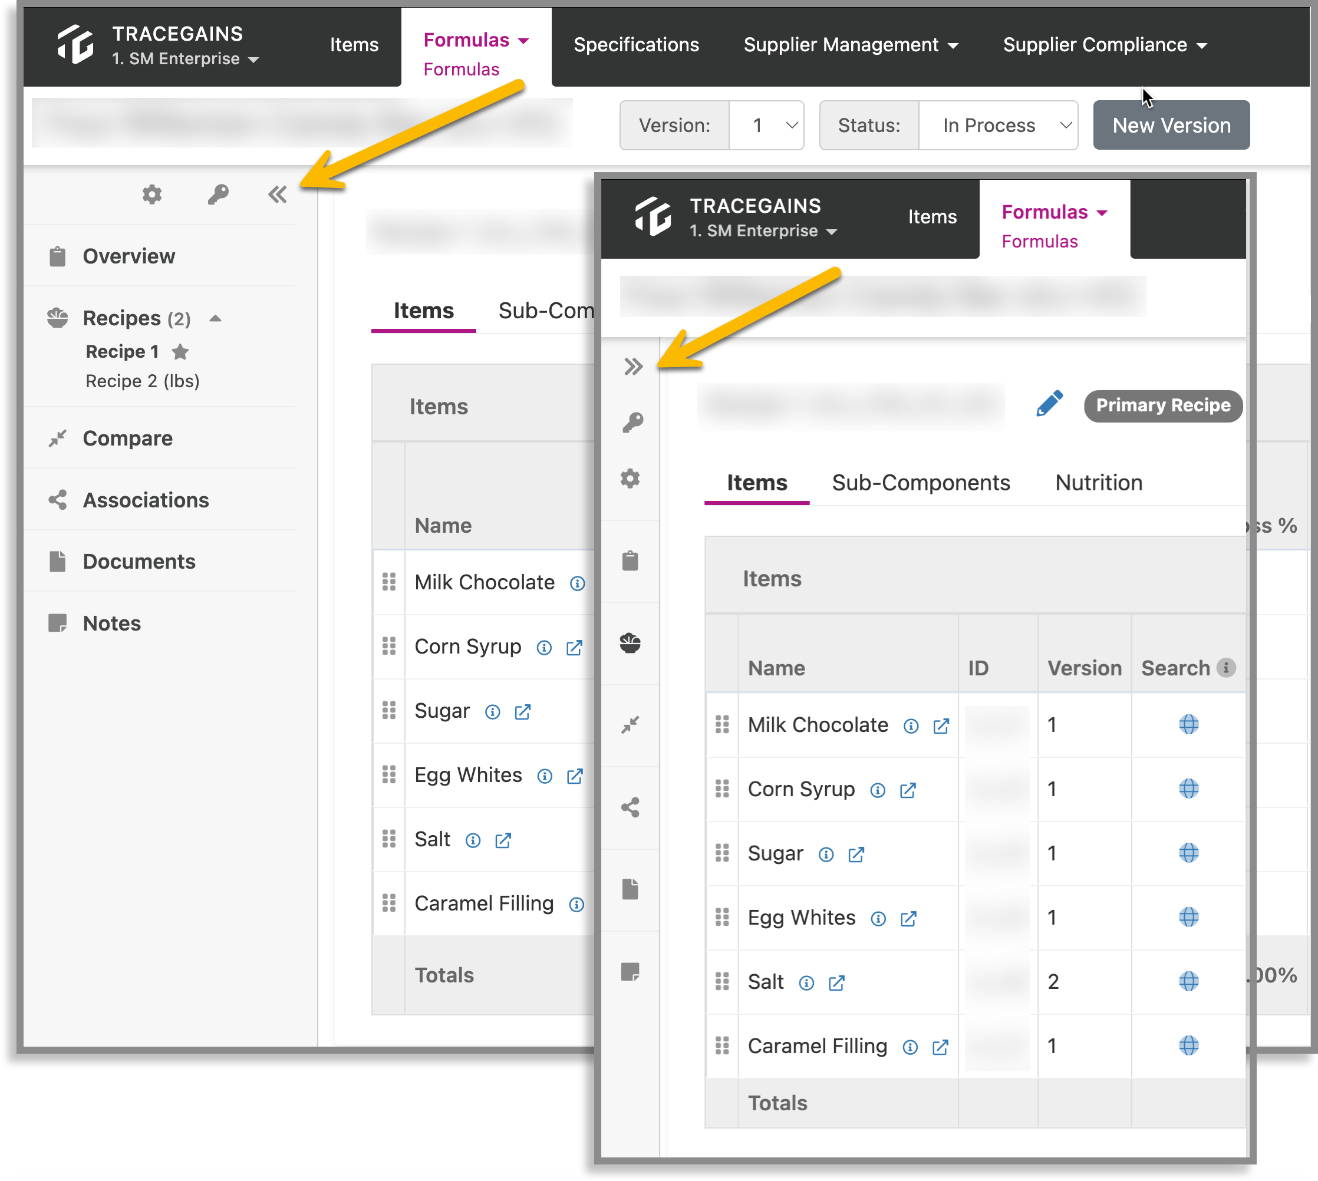This screenshot has height=1181, width=1318.
Task: Open Milk Chocolate external link in front panel
Action: 941,726
